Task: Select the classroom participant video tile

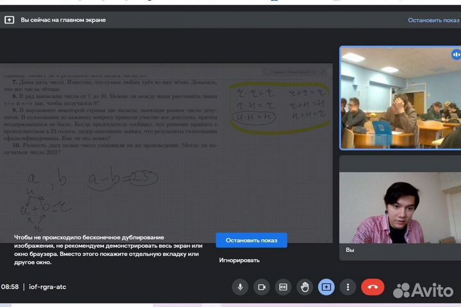Action: [x=400, y=98]
